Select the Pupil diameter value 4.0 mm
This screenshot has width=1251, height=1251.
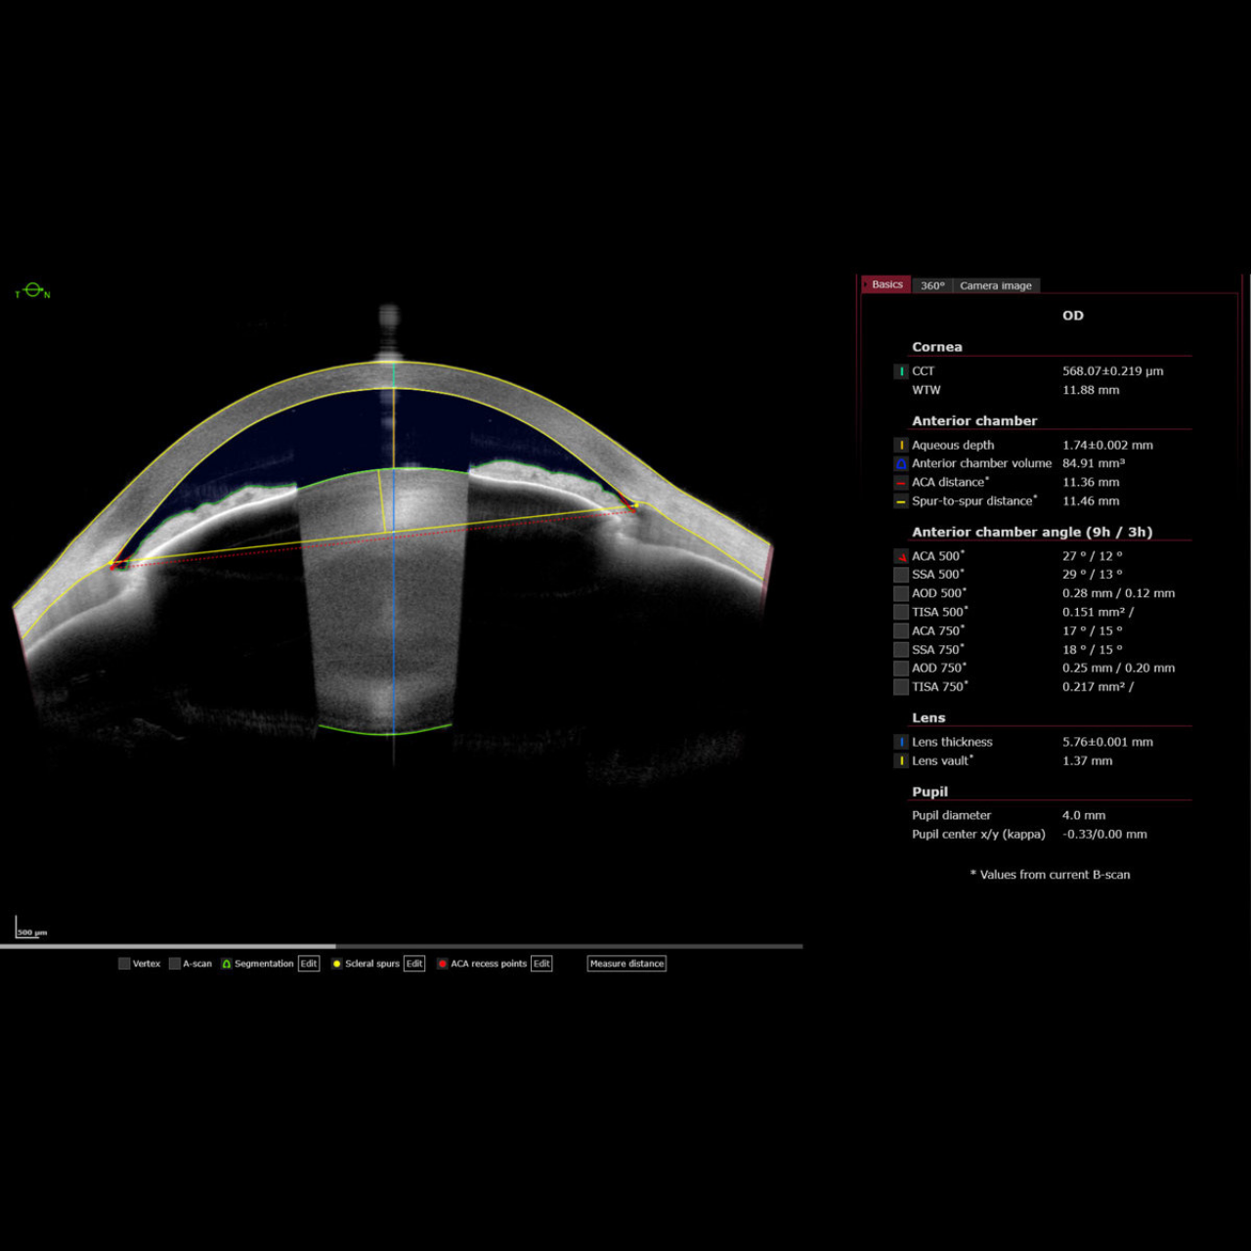click(x=1084, y=815)
